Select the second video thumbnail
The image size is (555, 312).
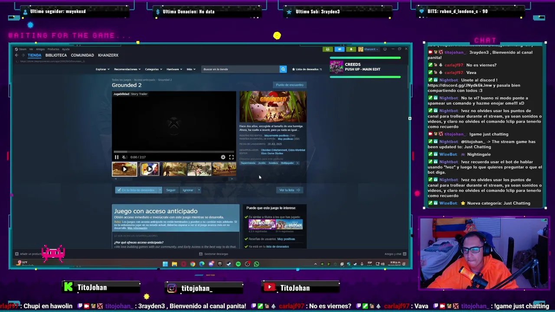(x=150, y=169)
